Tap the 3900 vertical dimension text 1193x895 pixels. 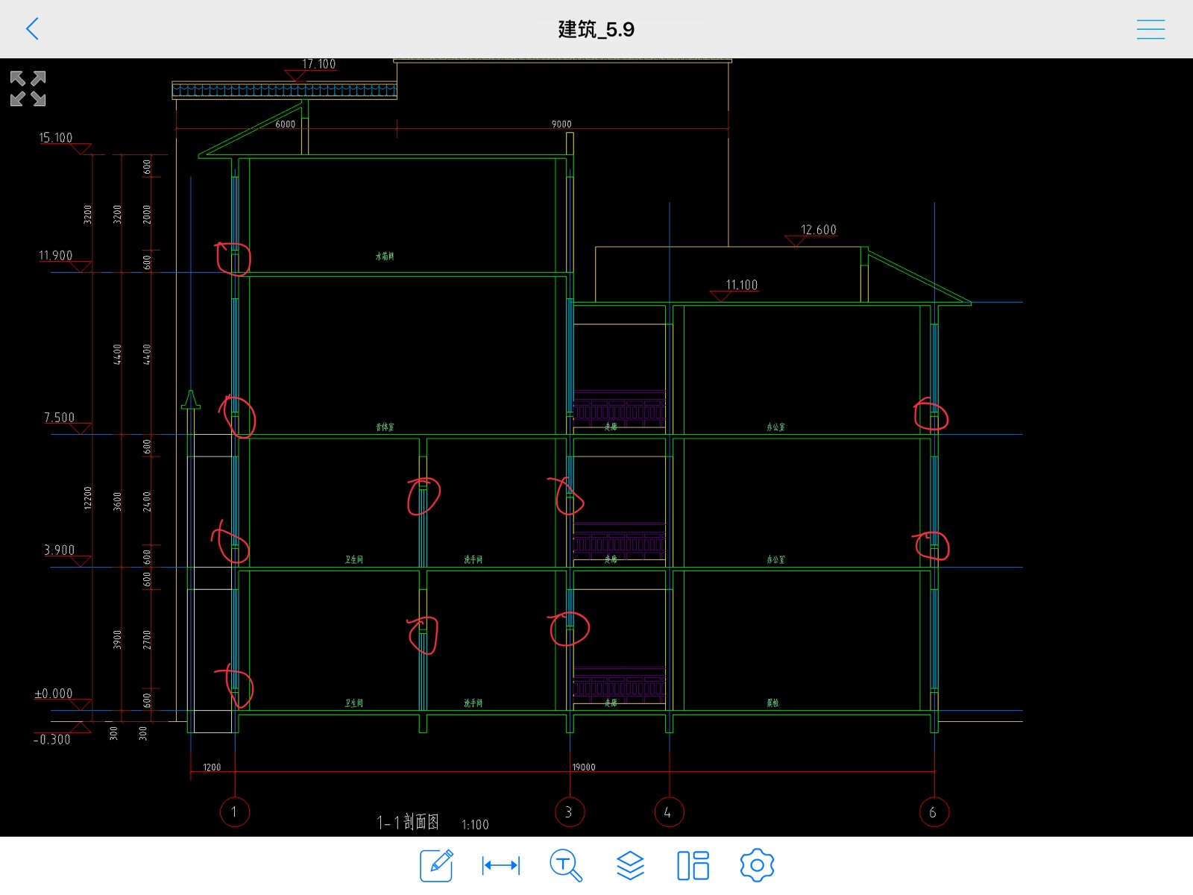point(117,640)
